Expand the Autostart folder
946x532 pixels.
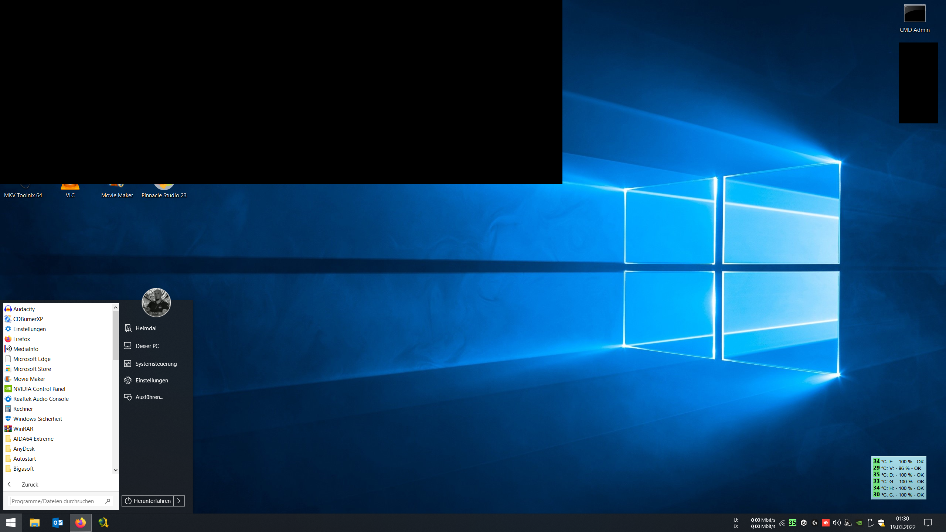coord(24,458)
